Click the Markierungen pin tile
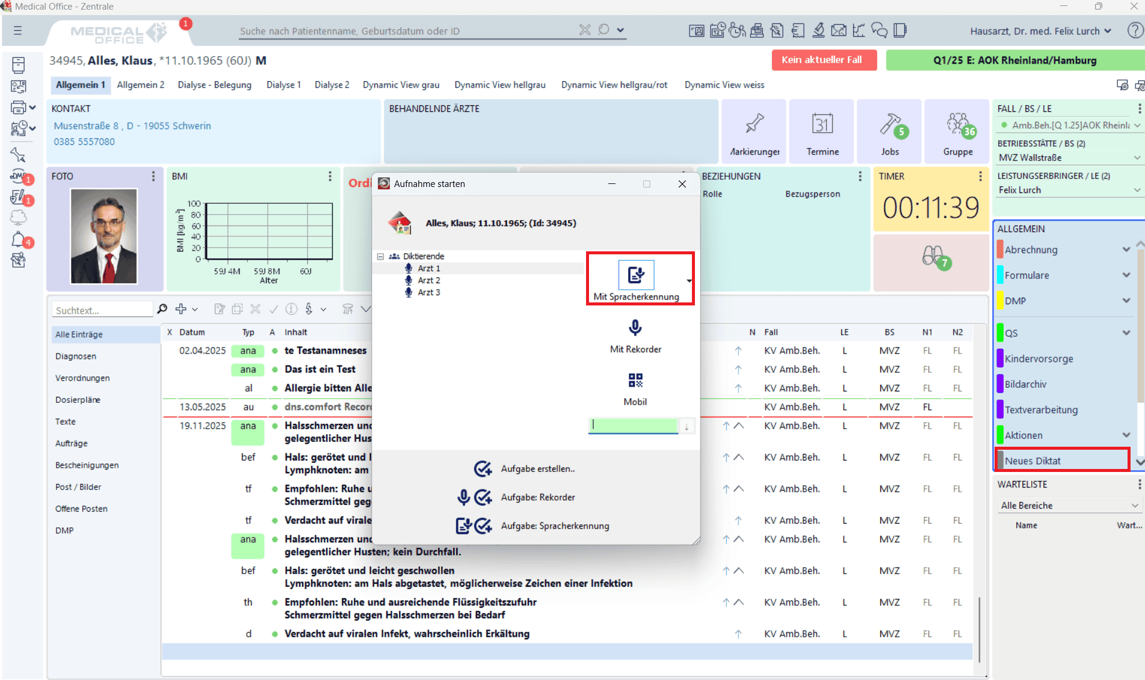Viewport: 1145px width, 680px height. (x=754, y=132)
